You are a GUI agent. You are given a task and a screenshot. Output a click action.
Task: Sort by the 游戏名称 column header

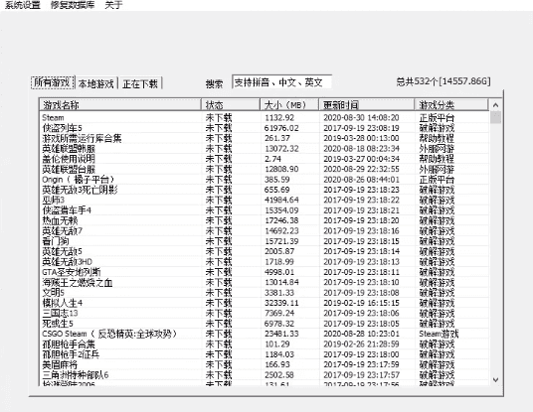click(x=120, y=105)
